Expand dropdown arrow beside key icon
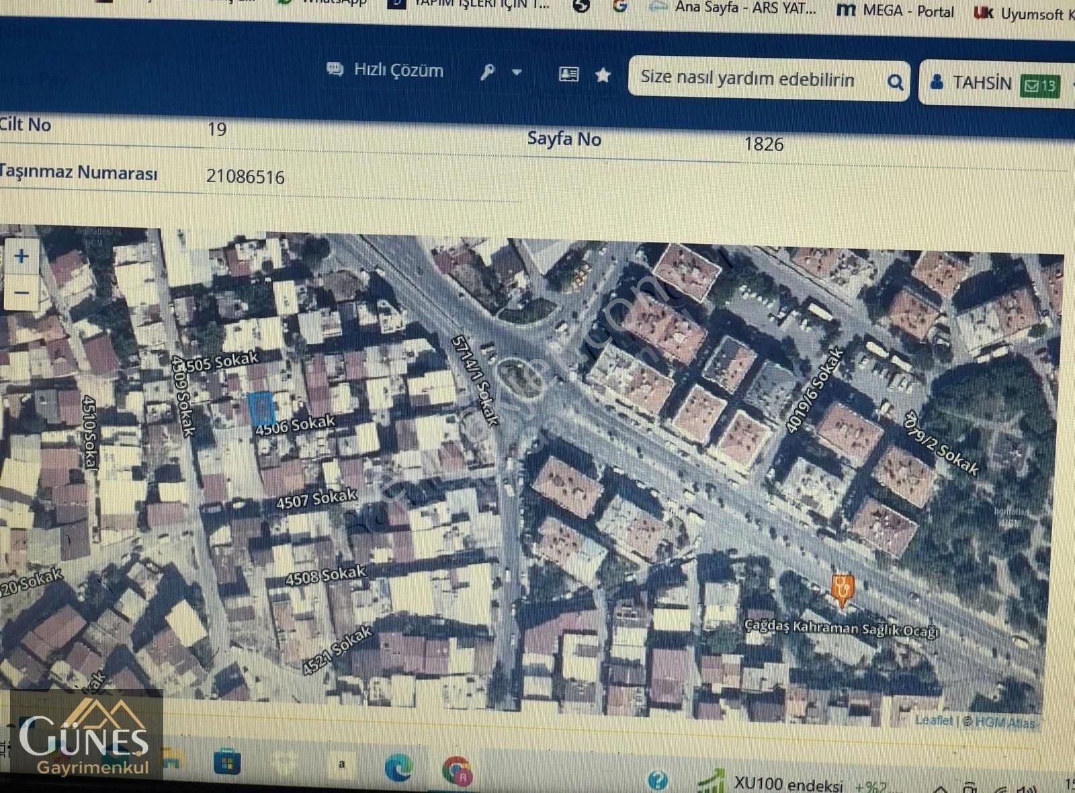 point(517,72)
